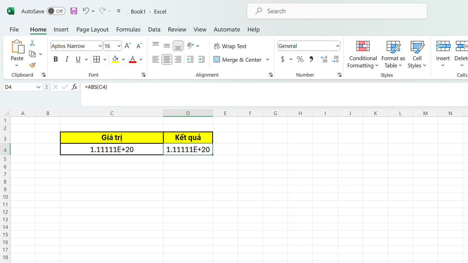Open Conditional Formatting options
This screenshot has width=468, height=263.
point(362,54)
